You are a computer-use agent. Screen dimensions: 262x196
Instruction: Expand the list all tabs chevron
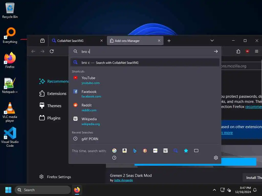click(212, 41)
